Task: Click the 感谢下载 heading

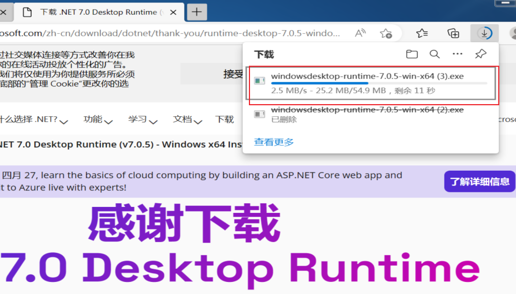Action: pyautogui.click(x=184, y=224)
